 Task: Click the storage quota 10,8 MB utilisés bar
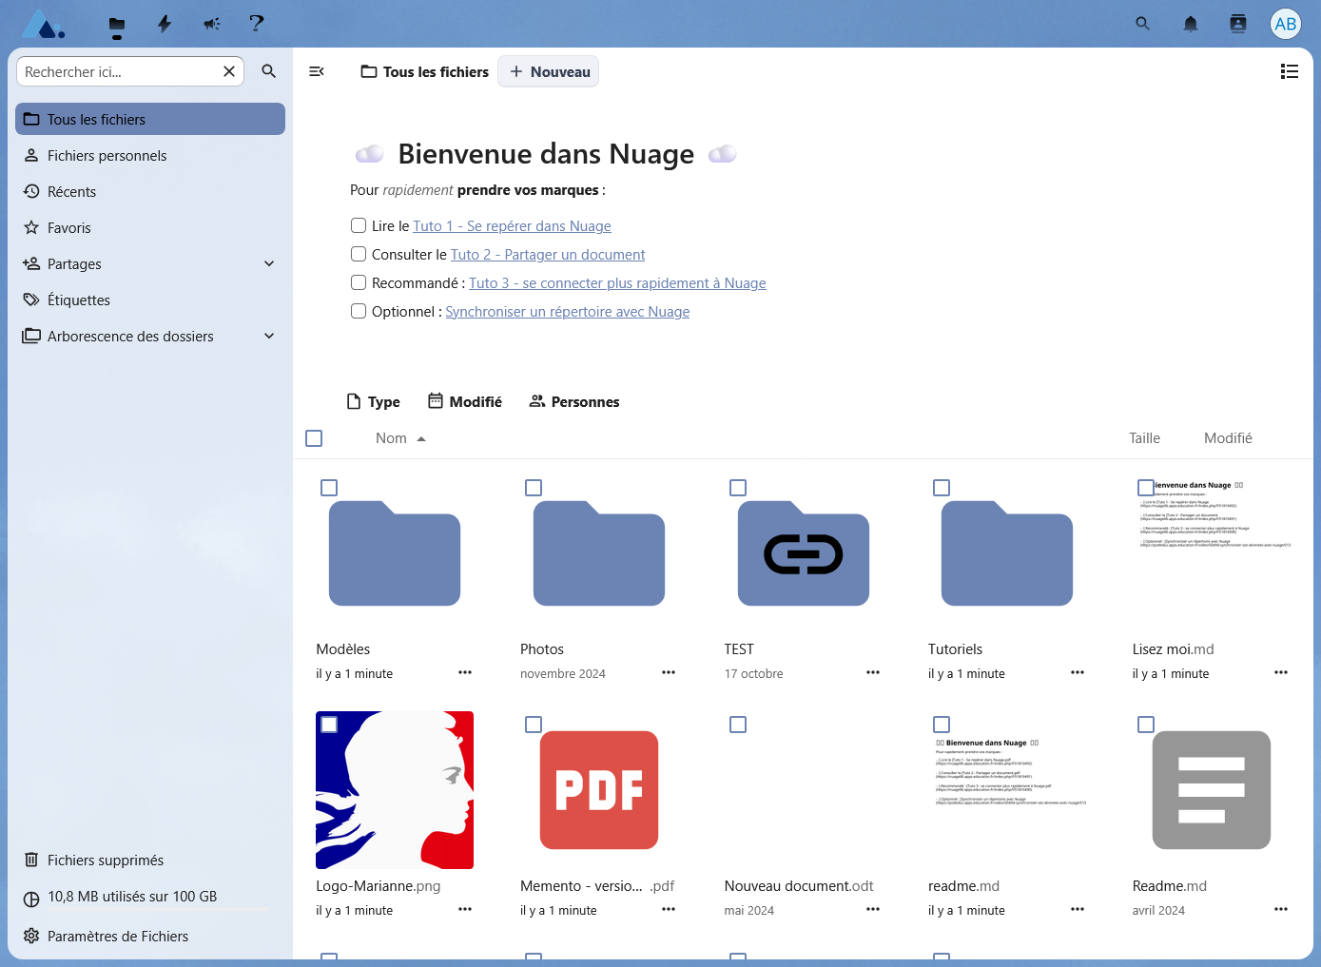click(x=150, y=898)
